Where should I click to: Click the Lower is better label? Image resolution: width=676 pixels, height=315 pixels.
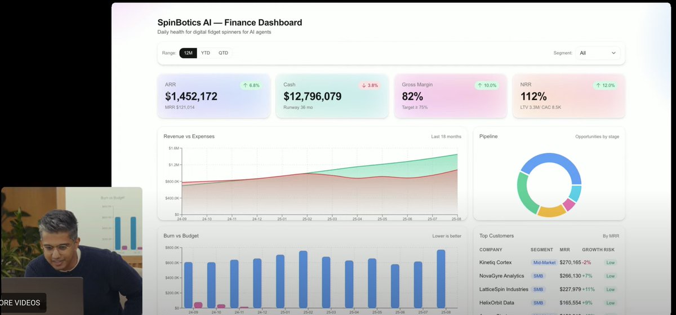447,236
